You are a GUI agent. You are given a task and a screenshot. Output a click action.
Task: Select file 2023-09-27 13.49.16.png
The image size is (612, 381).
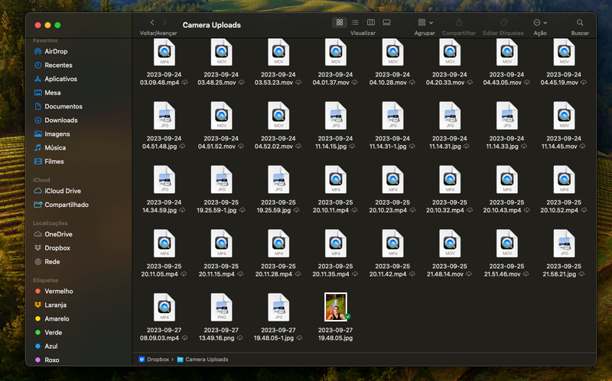pyautogui.click(x=221, y=306)
